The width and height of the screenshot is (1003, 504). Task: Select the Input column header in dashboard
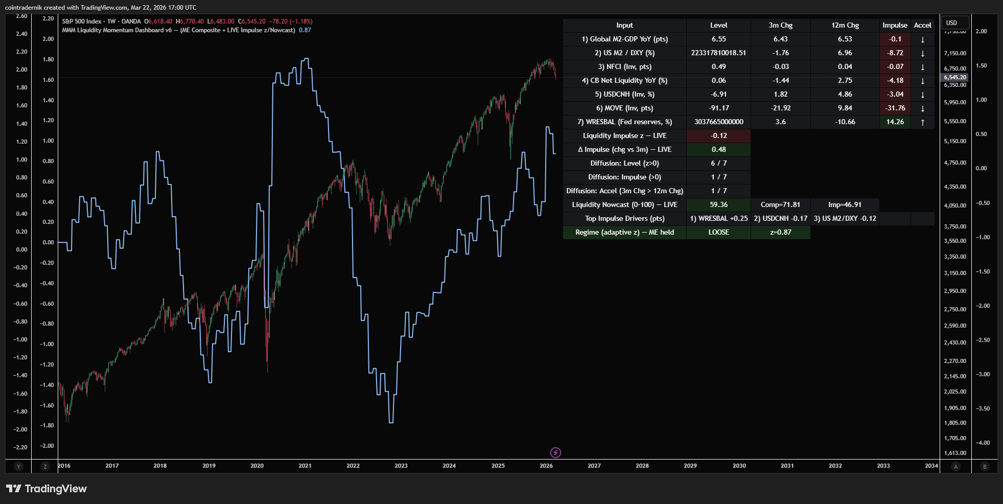(x=624, y=25)
